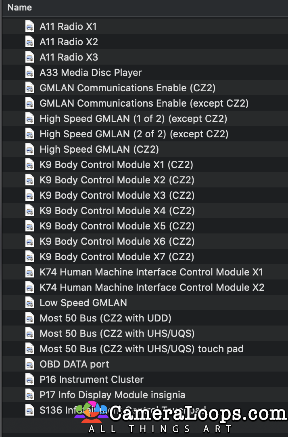Click the icon next to High Speed GMLAN (CZ2)
The image size is (288, 437).
30,149
